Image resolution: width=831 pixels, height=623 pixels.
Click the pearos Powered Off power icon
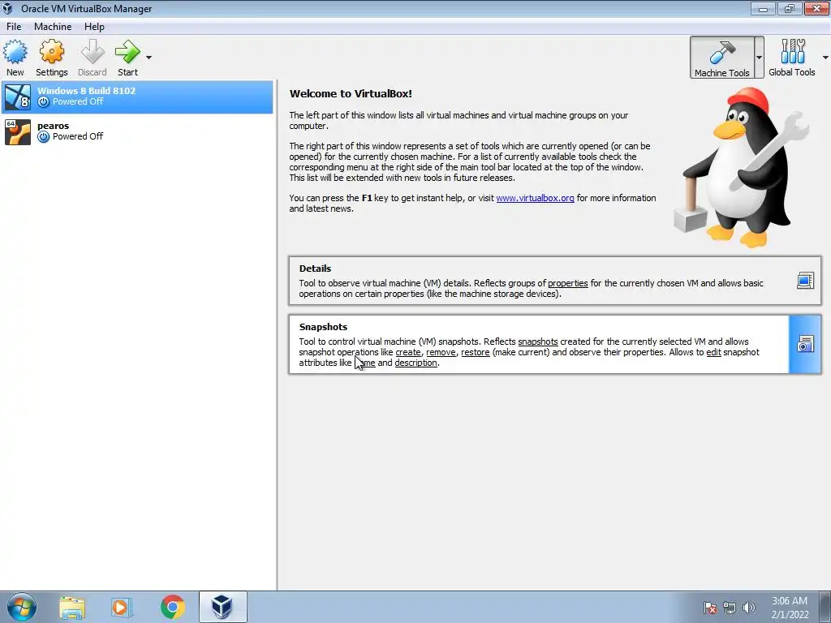pyautogui.click(x=44, y=136)
